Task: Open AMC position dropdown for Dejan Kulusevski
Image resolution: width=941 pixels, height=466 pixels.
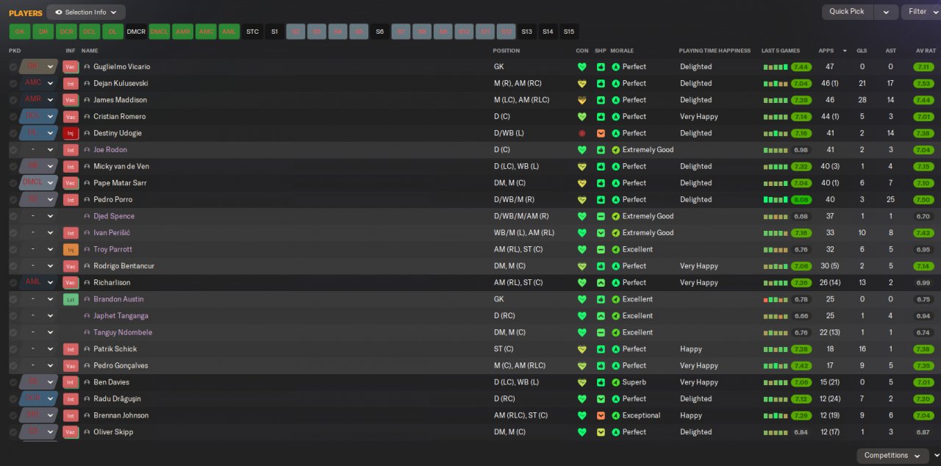Action: (x=39, y=84)
